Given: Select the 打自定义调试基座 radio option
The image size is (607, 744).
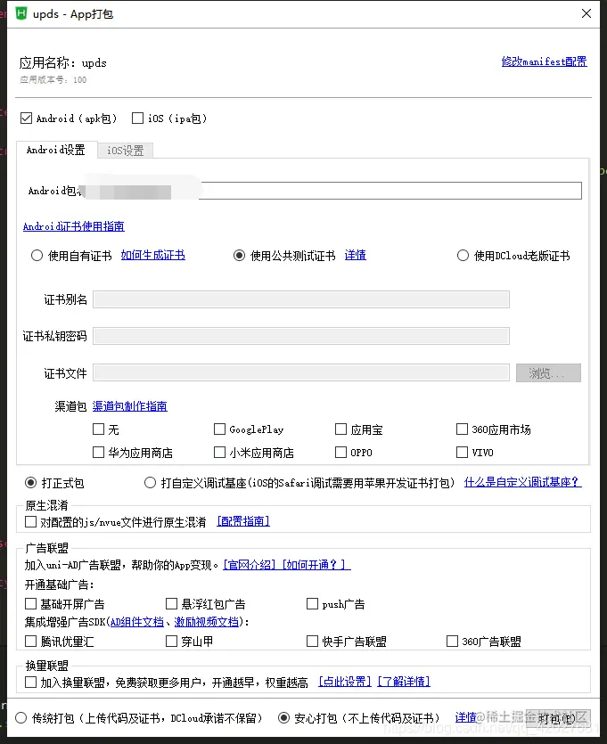Looking at the screenshot, I should (150, 483).
